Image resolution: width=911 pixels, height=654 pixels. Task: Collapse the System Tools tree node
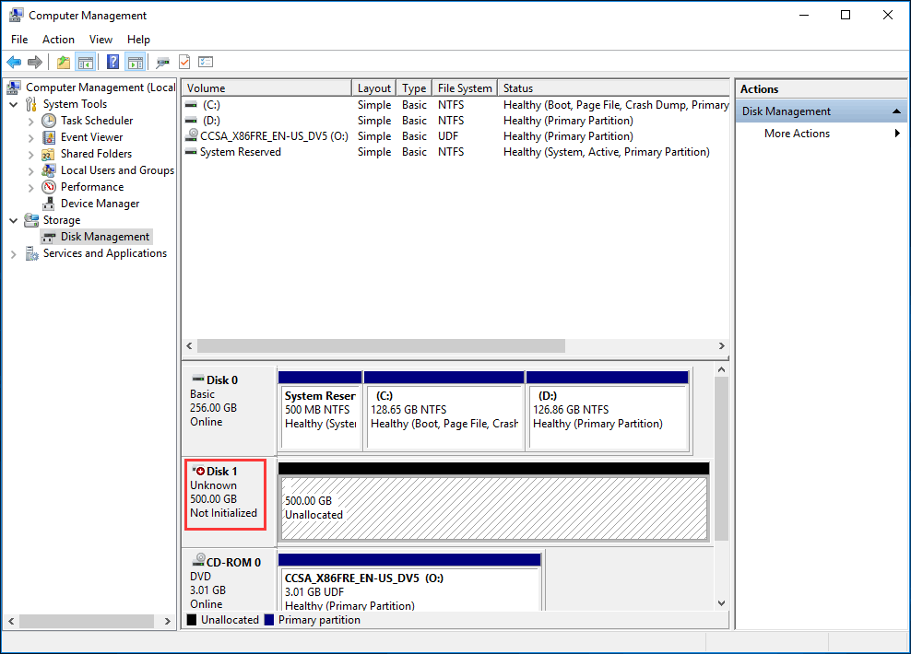click(14, 104)
